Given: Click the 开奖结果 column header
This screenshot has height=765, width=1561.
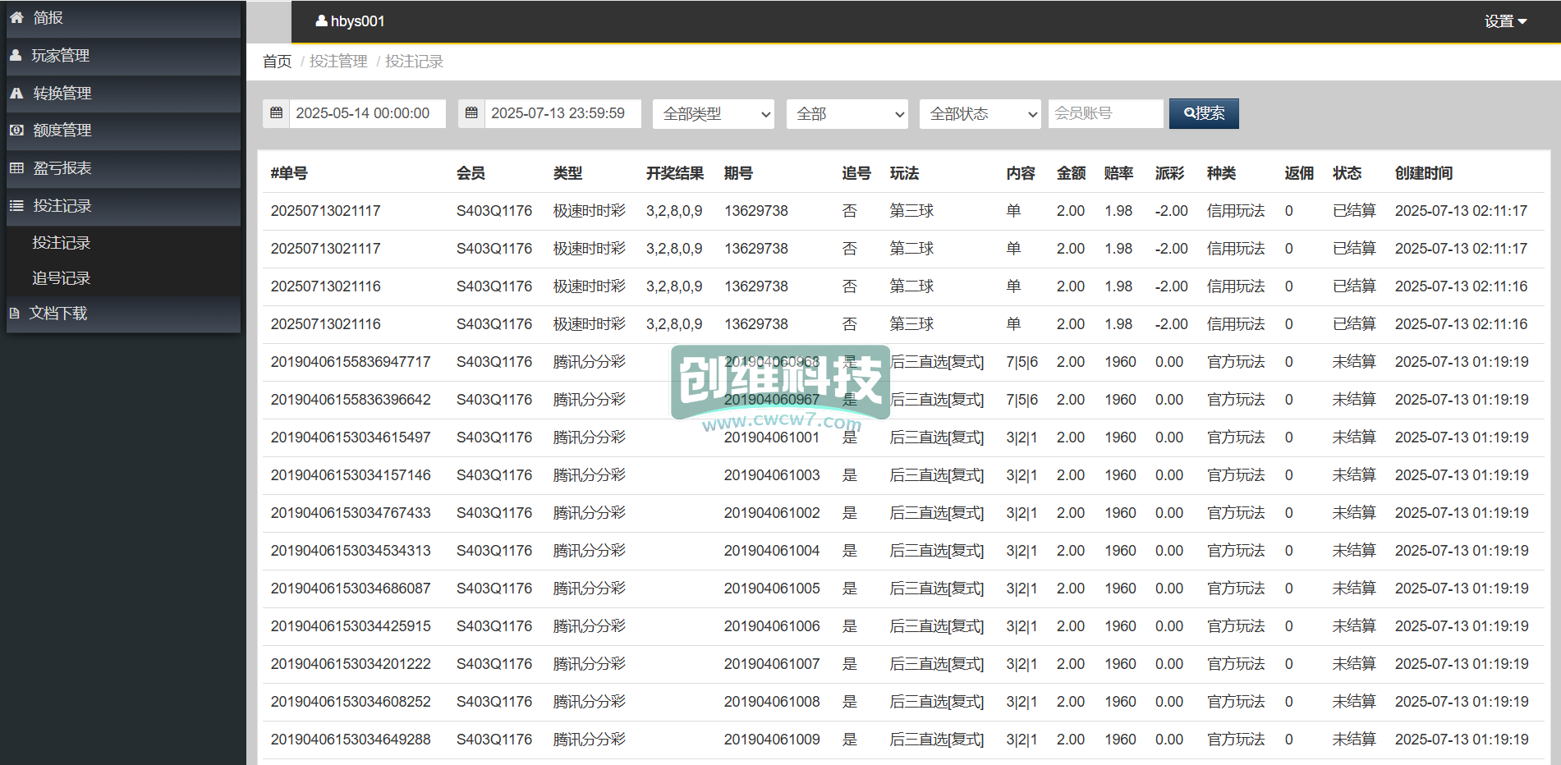Looking at the screenshot, I should coord(675,173).
